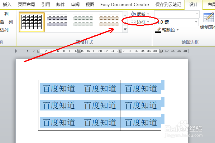This screenshot has width=215, height=143.
Task: Click the top-middle 百度知道 table cell
Action: pyautogui.click(x=100, y=89)
